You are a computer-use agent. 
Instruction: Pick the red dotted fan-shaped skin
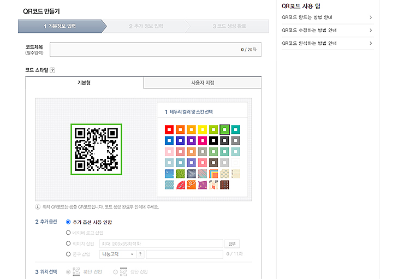pyautogui.click(x=180, y=185)
